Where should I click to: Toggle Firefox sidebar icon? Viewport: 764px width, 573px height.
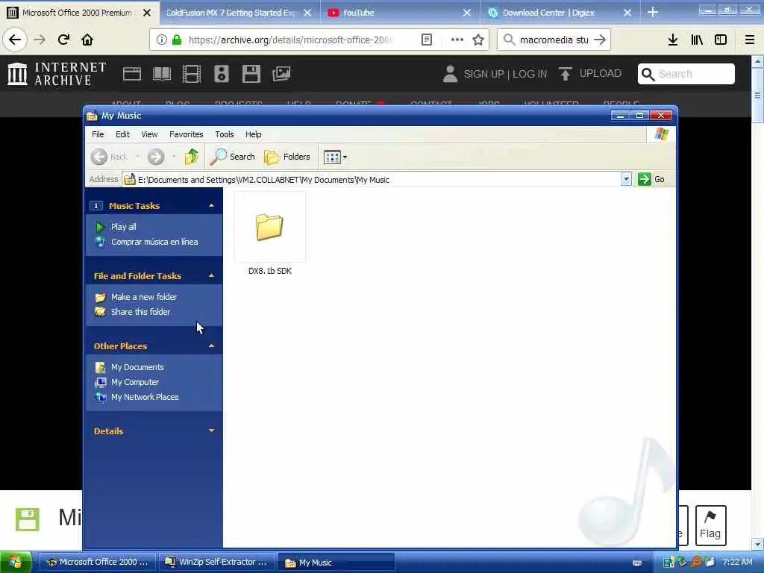(721, 40)
